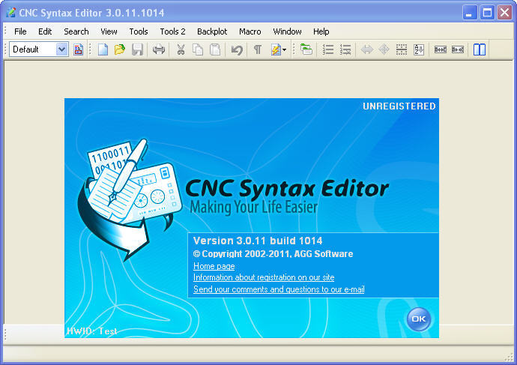Open the File menu
The image size is (517, 365).
pyautogui.click(x=20, y=31)
